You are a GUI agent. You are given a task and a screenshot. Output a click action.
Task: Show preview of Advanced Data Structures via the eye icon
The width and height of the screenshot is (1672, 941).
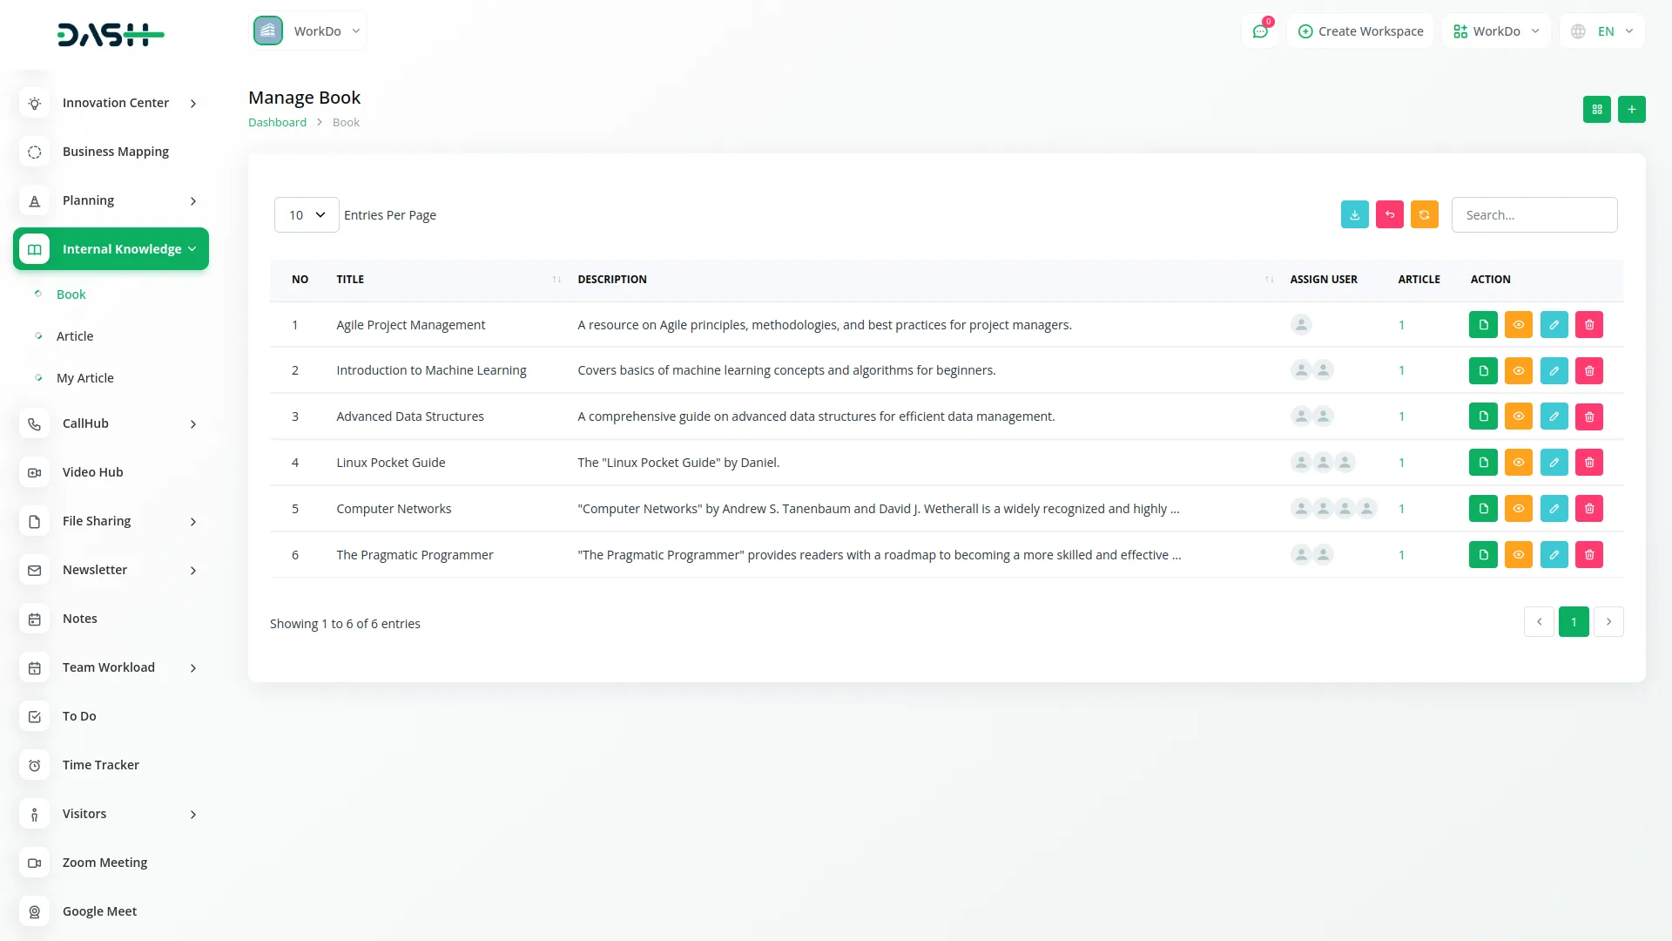pos(1519,416)
